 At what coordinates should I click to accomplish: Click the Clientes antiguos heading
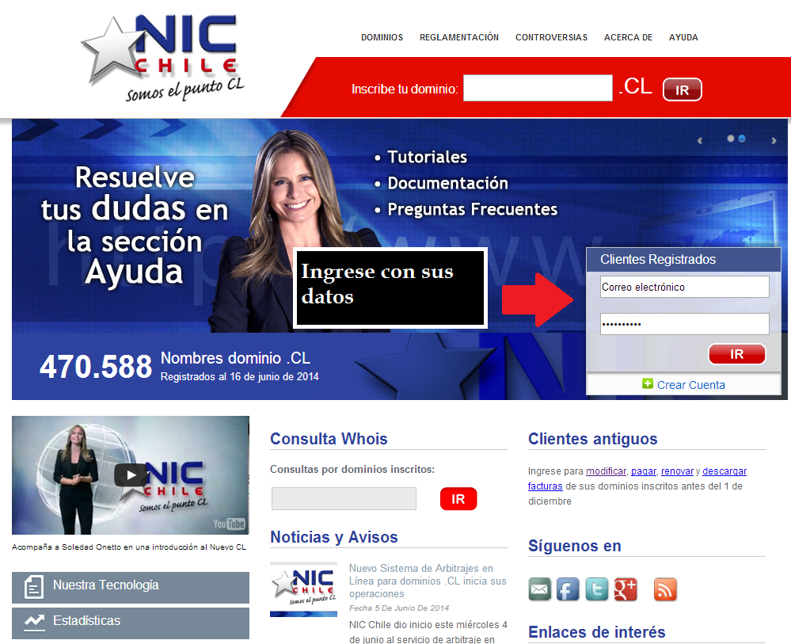593,439
